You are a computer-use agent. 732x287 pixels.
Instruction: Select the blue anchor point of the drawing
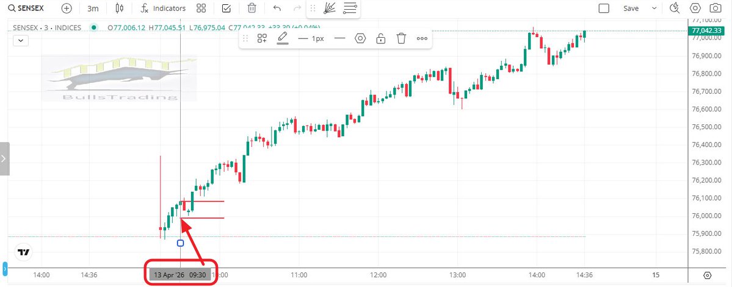point(181,243)
